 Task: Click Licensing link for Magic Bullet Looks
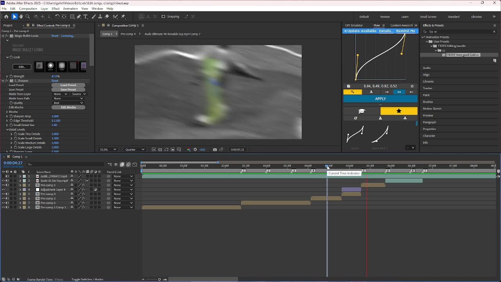coord(67,36)
